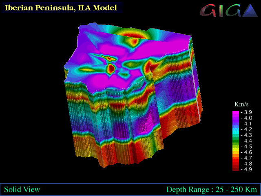
Task: Select the 4.5 value on color scale
Action: [248, 147]
